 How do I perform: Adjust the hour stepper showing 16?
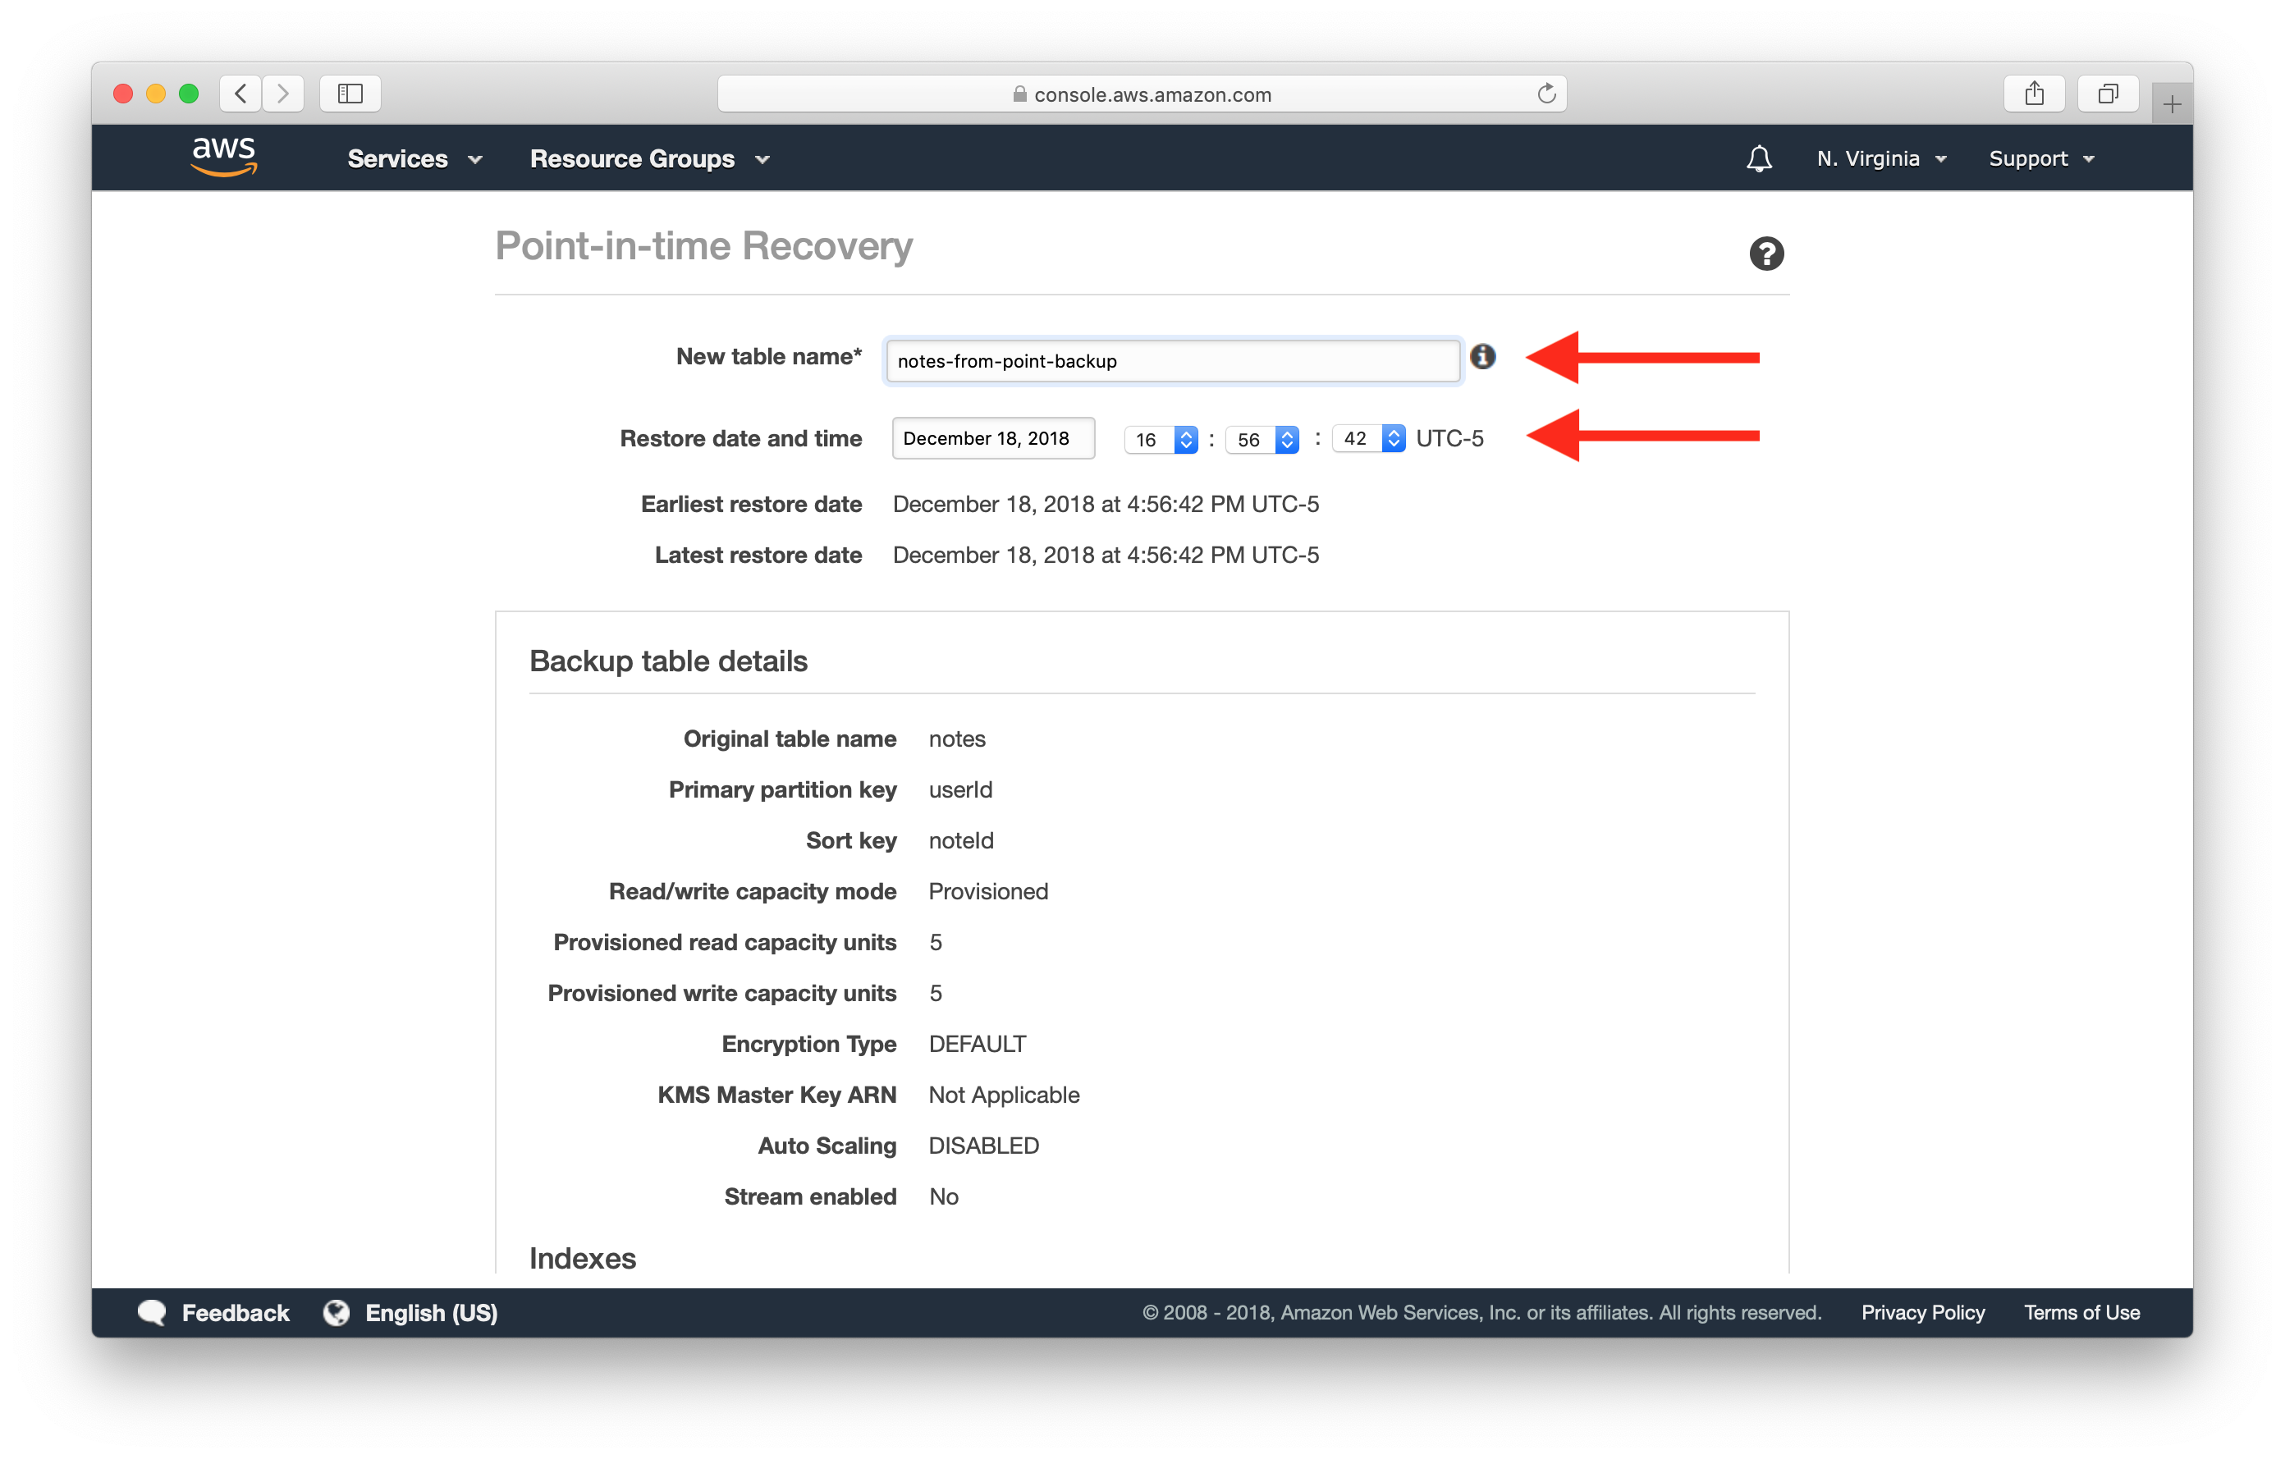tap(1185, 439)
